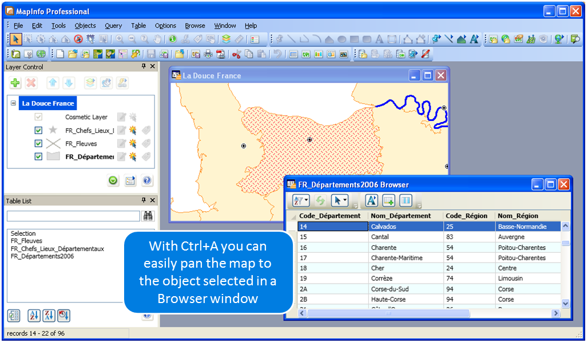Uncheck visibility for FR_Fleuves layer
The height and width of the screenshot is (343, 588).
point(38,143)
